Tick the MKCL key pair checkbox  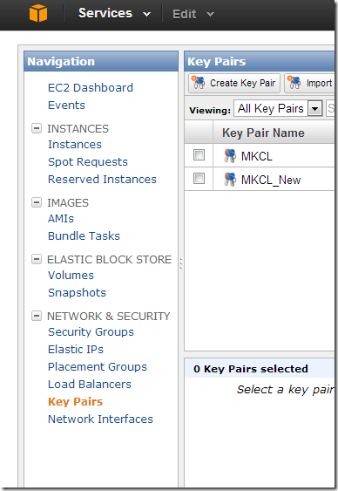point(199,154)
